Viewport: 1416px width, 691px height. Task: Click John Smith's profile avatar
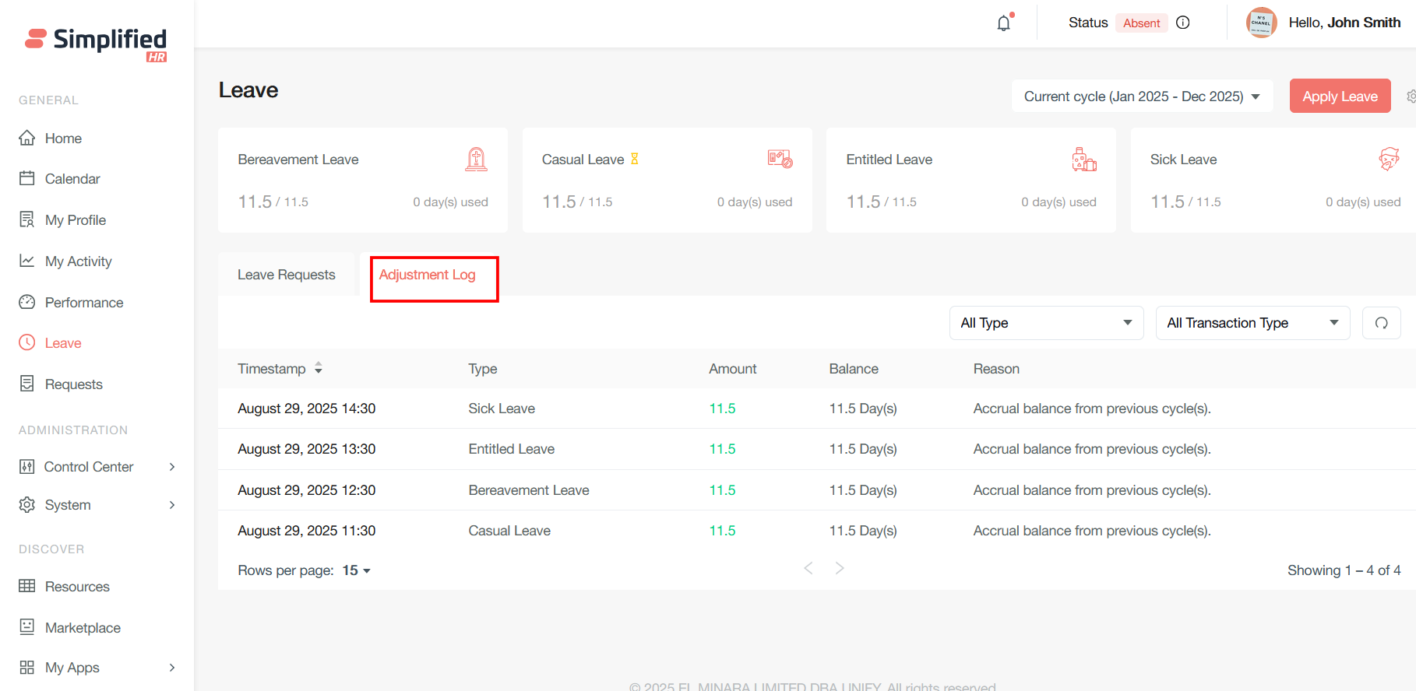[x=1261, y=23]
